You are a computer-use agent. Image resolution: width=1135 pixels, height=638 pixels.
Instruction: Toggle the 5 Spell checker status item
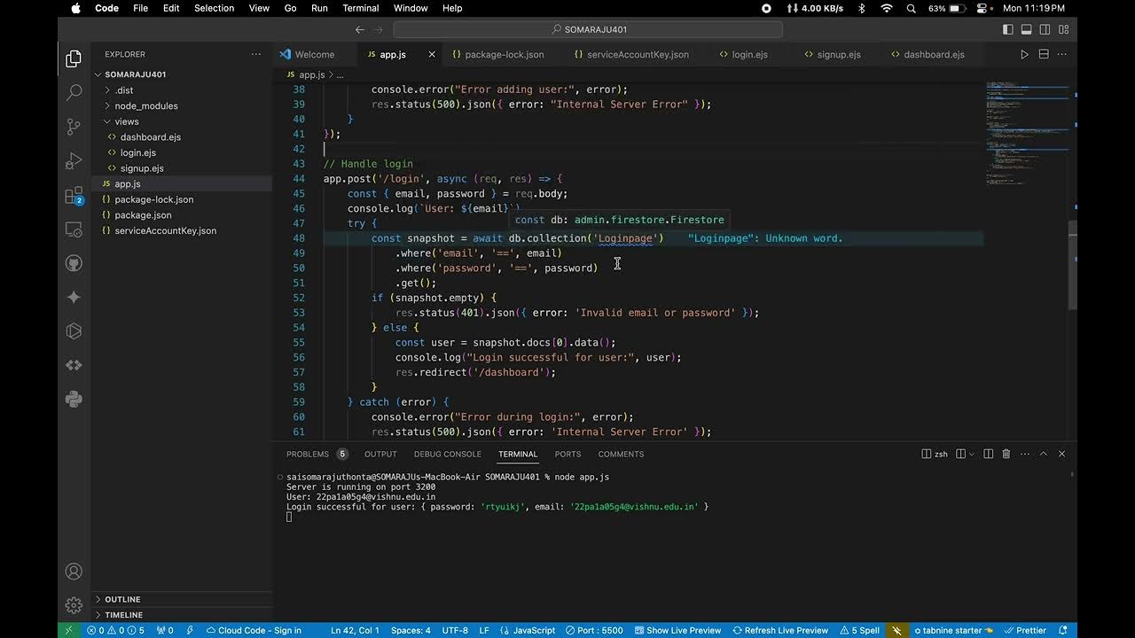point(859,630)
